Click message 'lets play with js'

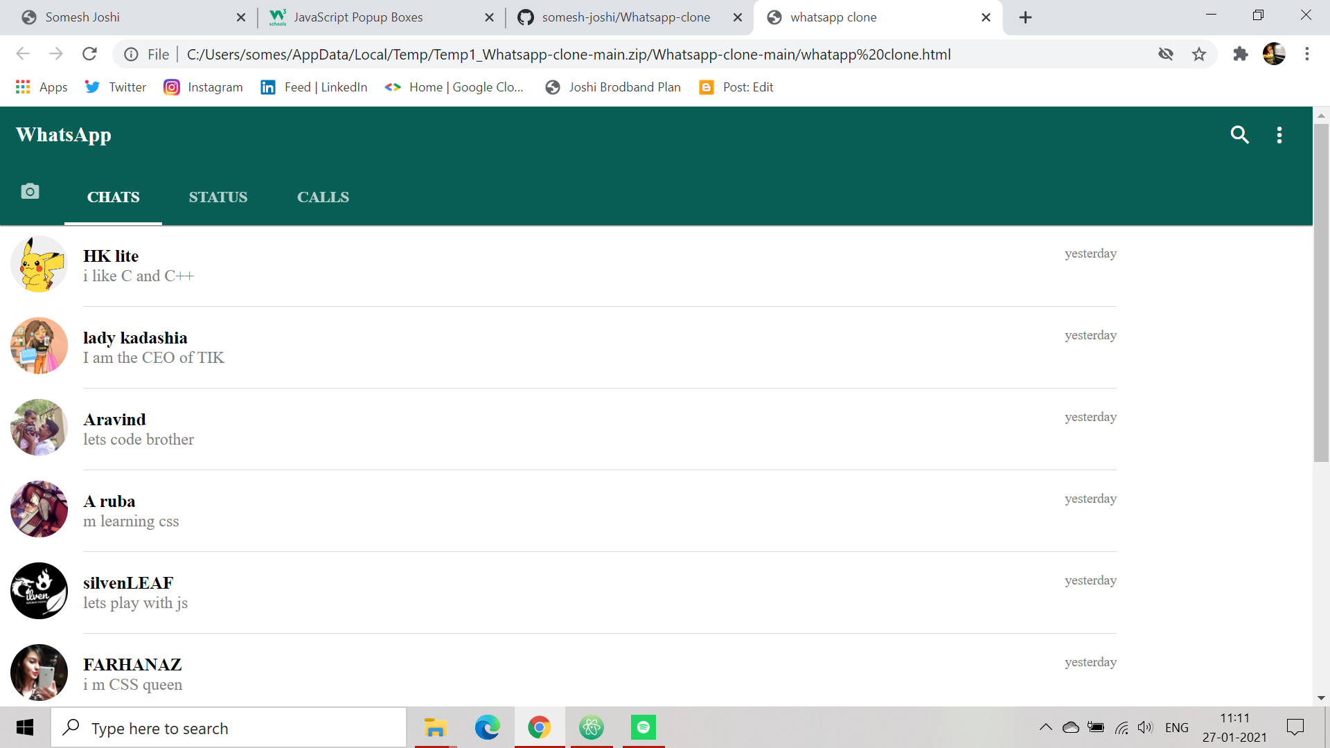tap(136, 603)
